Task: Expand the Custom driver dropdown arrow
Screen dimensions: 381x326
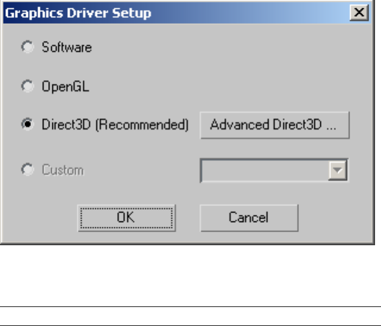Action: click(338, 171)
